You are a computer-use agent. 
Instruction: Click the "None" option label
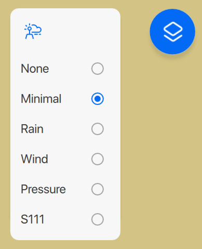[x=35, y=69]
